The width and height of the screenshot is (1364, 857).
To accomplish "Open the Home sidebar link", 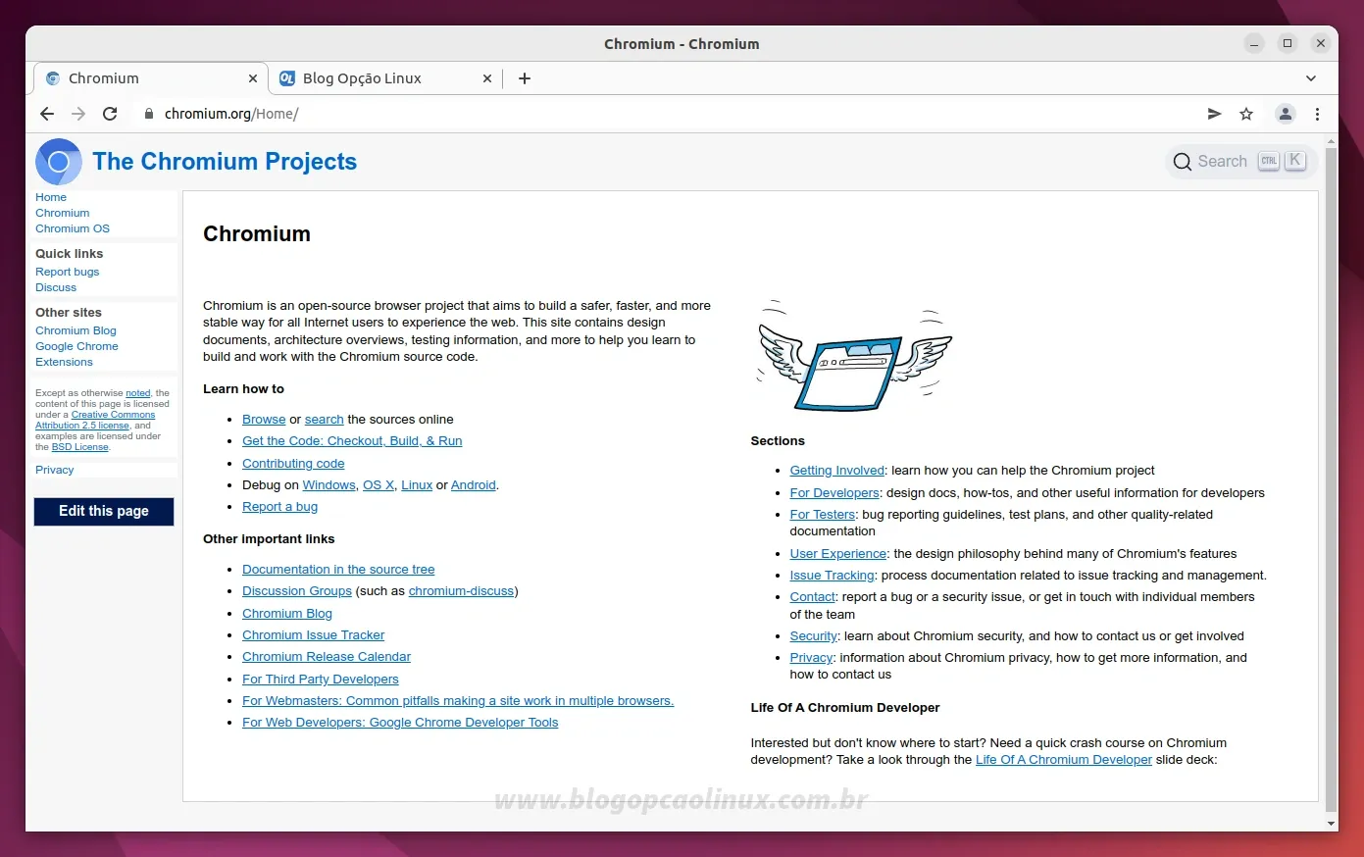I will pos(51,197).
